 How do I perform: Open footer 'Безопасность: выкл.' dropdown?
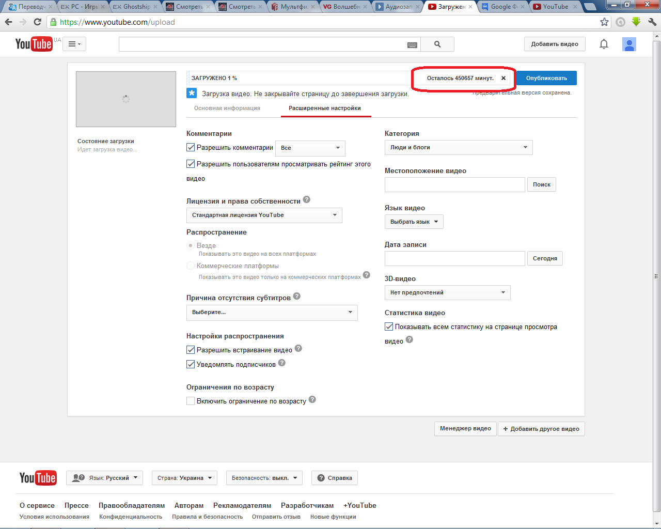click(x=264, y=478)
